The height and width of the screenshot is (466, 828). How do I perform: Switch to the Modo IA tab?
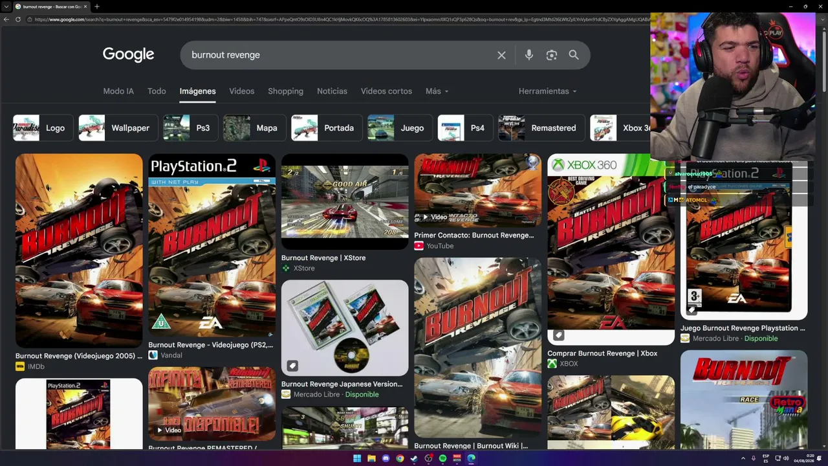coord(118,91)
